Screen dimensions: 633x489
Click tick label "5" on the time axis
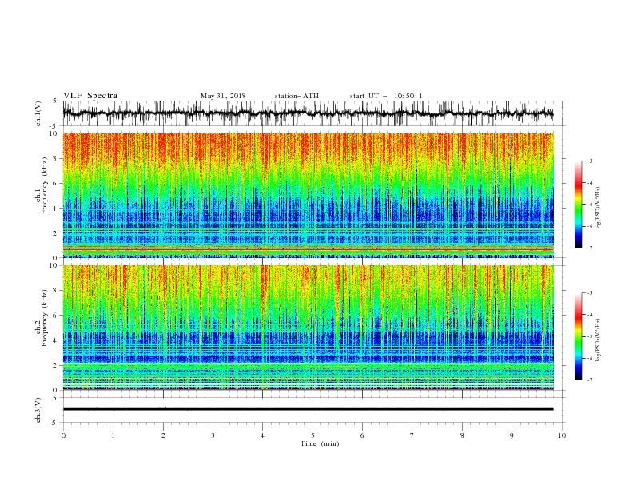313,435
